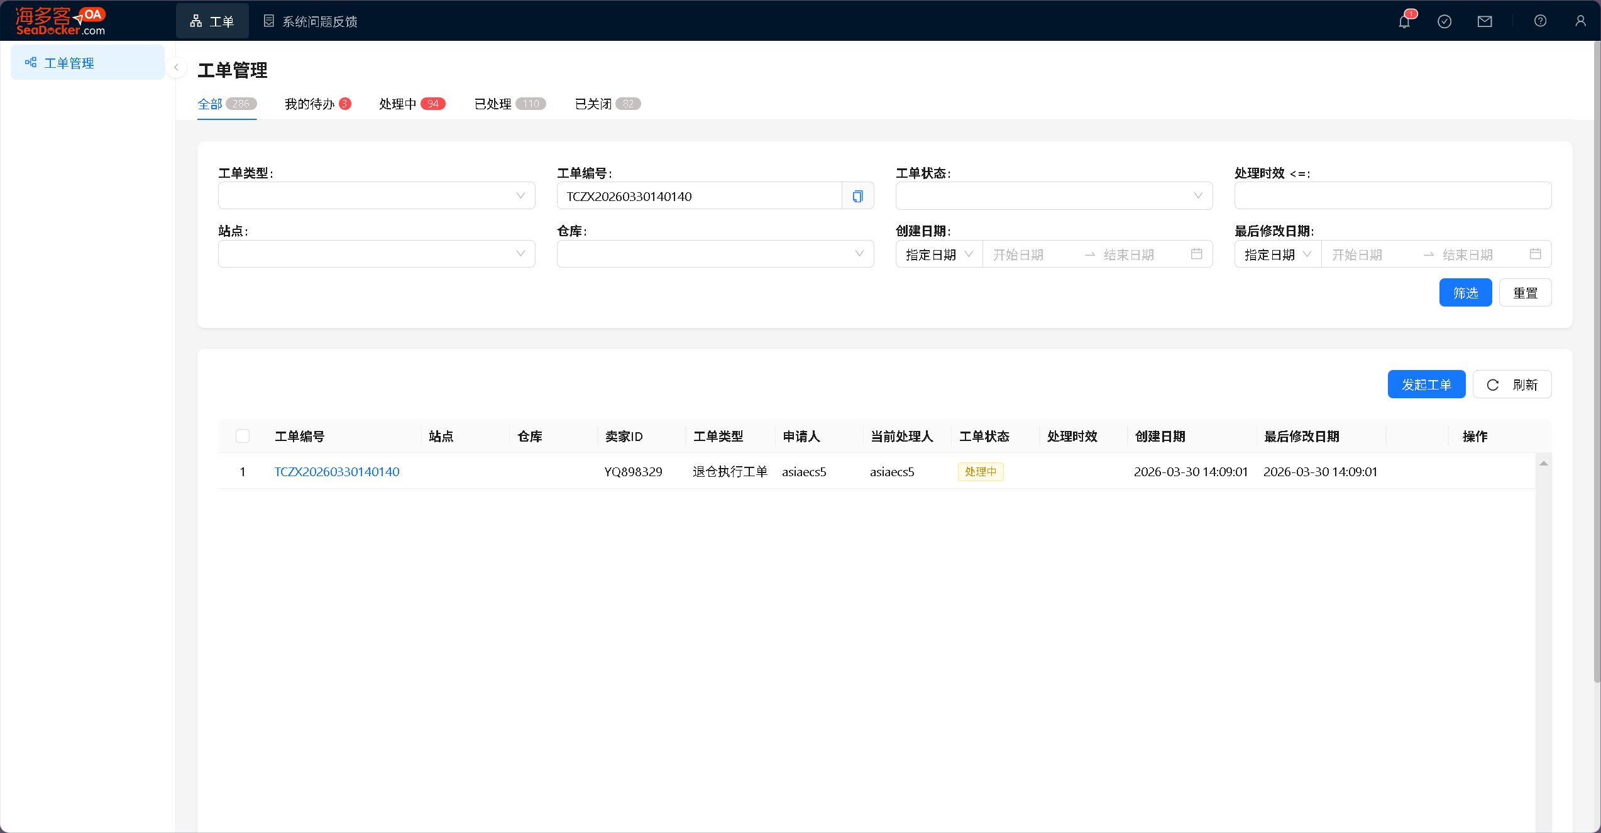Open the user profile icon
This screenshot has width=1601, height=833.
coord(1580,21)
